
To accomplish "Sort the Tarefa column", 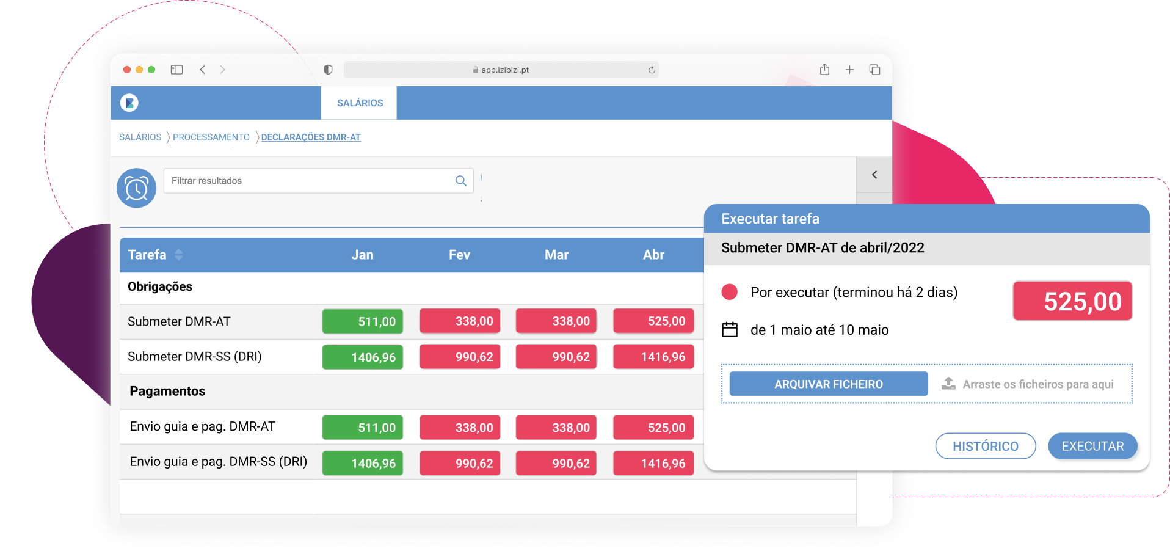I will 178,255.
